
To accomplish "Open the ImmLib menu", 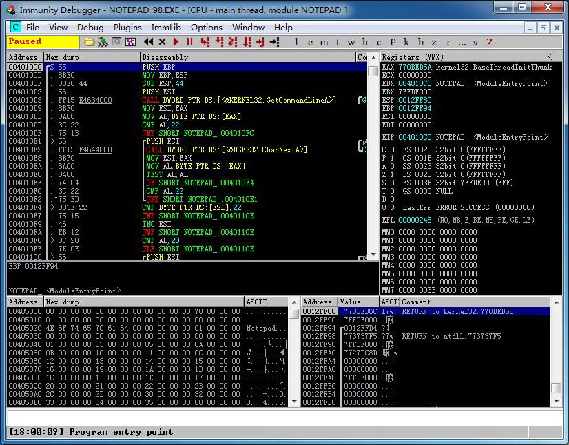I will 166,28.
